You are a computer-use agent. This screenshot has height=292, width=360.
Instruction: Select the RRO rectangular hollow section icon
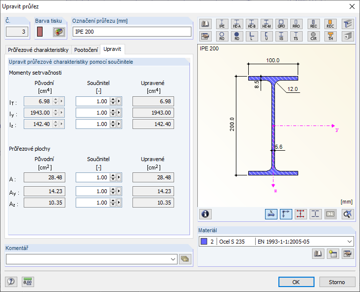click(x=296, y=24)
